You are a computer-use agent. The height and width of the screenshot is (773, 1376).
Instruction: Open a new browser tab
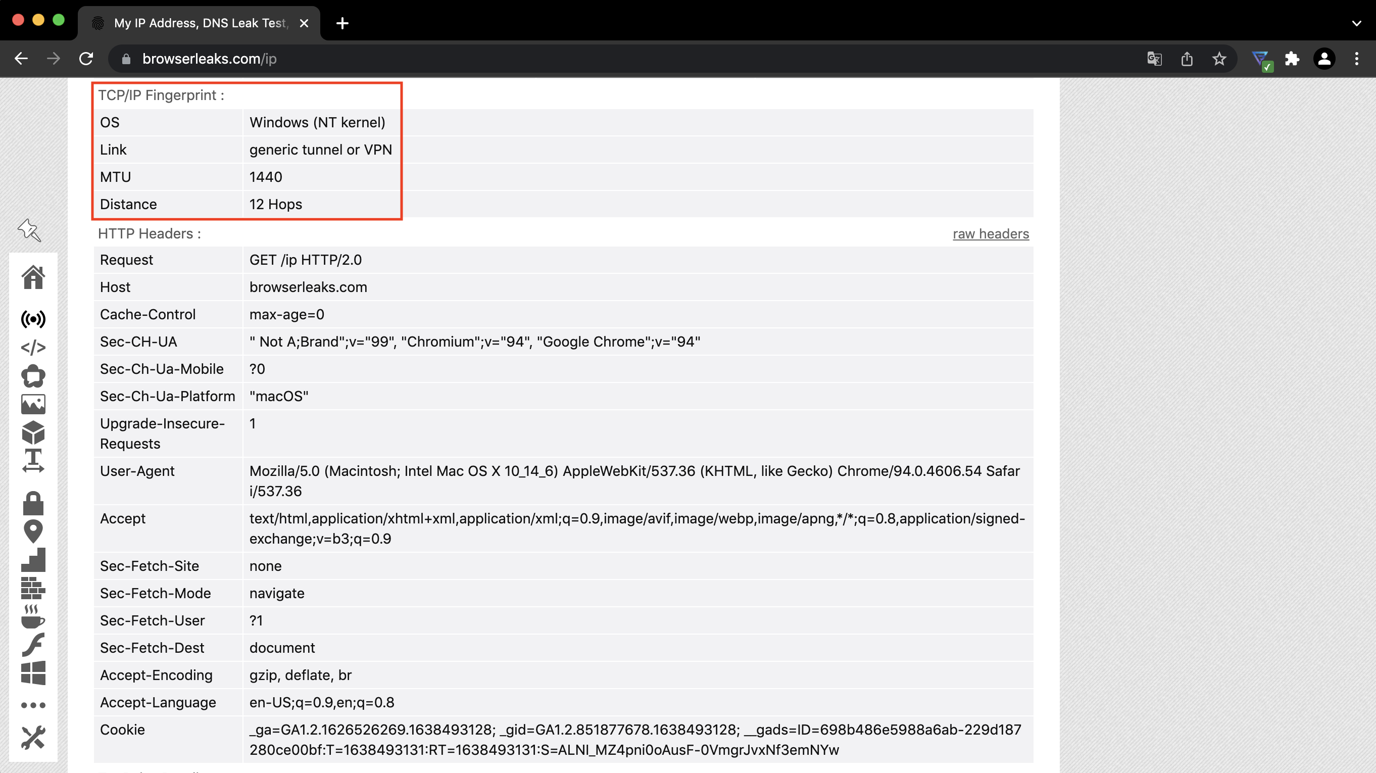coord(342,23)
